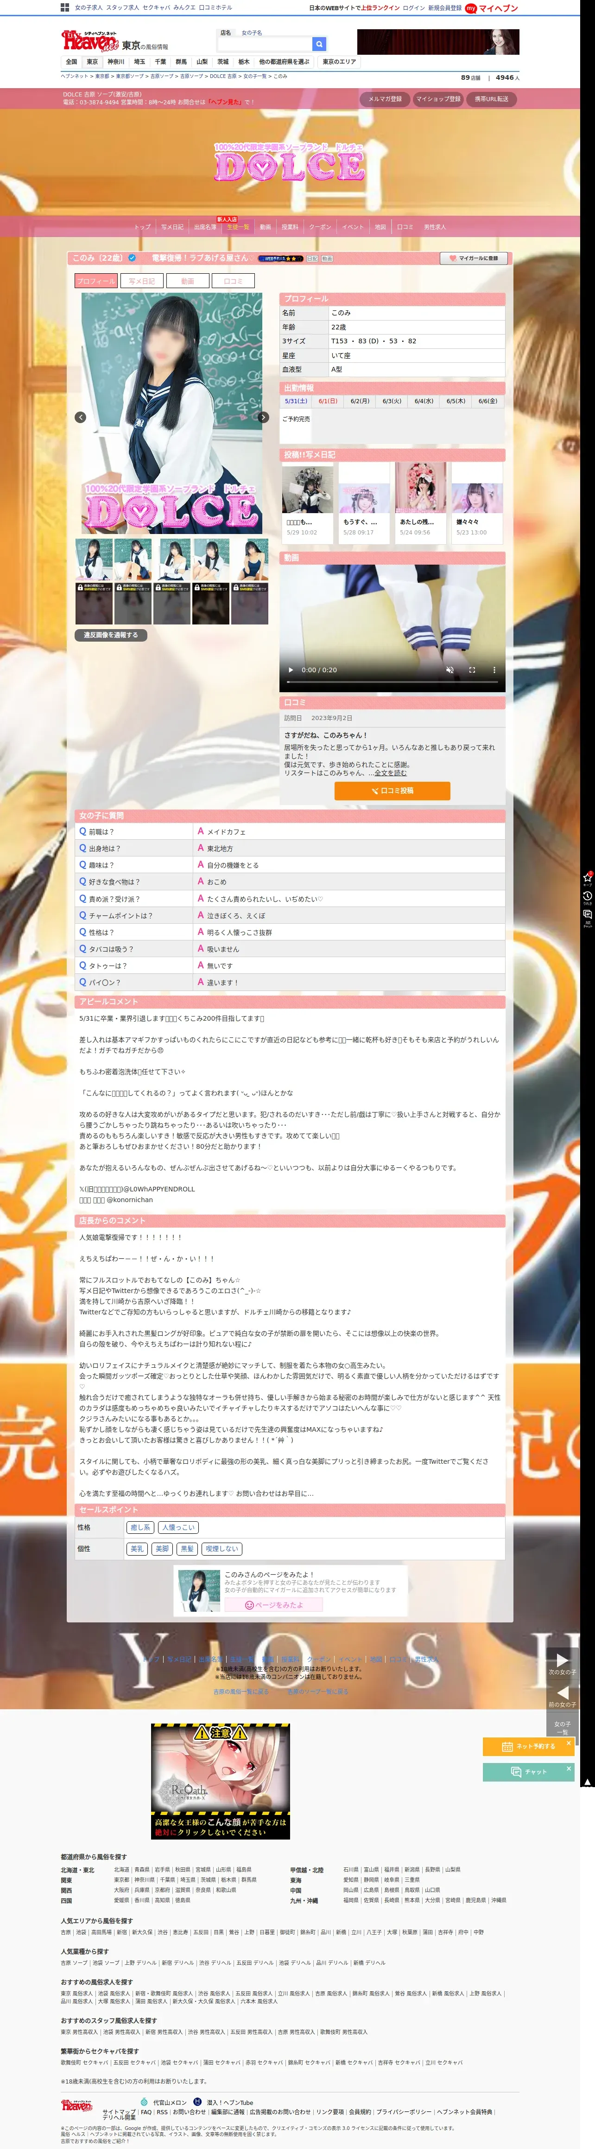595x2149 pixels.
Task: Switch to the 口コミ profile tab
Action: click(x=234, y=281)
